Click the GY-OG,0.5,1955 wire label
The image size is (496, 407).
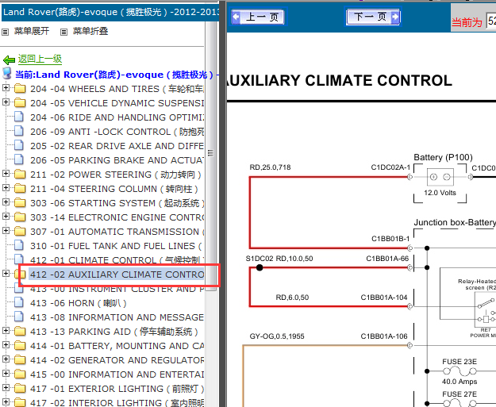277,336
